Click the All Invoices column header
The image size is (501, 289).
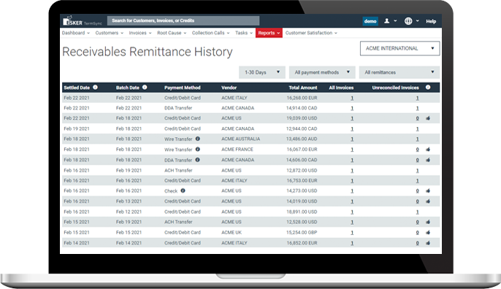341,88
